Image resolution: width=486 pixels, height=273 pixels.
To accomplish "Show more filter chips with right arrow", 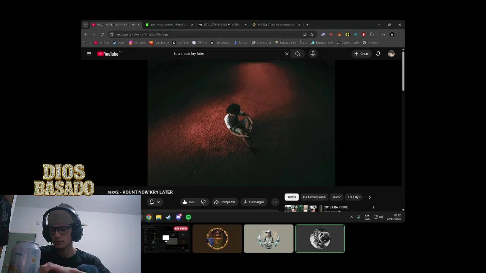I will (x=369, y=197).
